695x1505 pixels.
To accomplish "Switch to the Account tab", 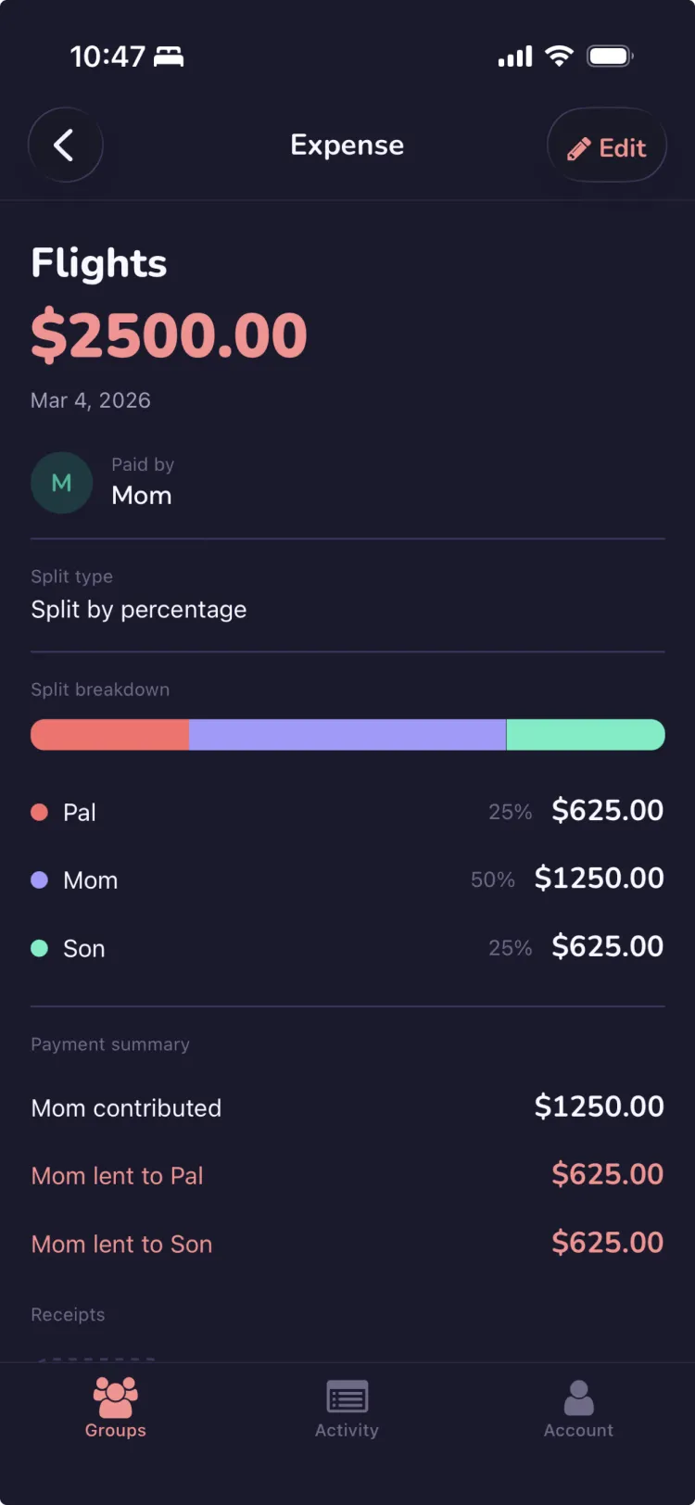I will pos(578,1410).
